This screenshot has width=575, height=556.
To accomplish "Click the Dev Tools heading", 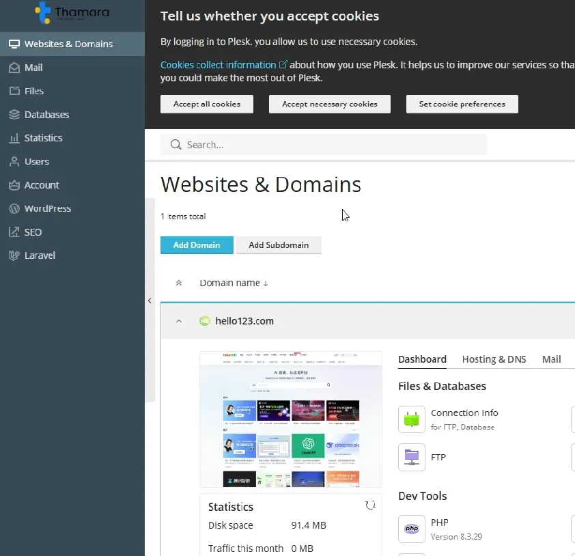I will (x=423, y=496).
